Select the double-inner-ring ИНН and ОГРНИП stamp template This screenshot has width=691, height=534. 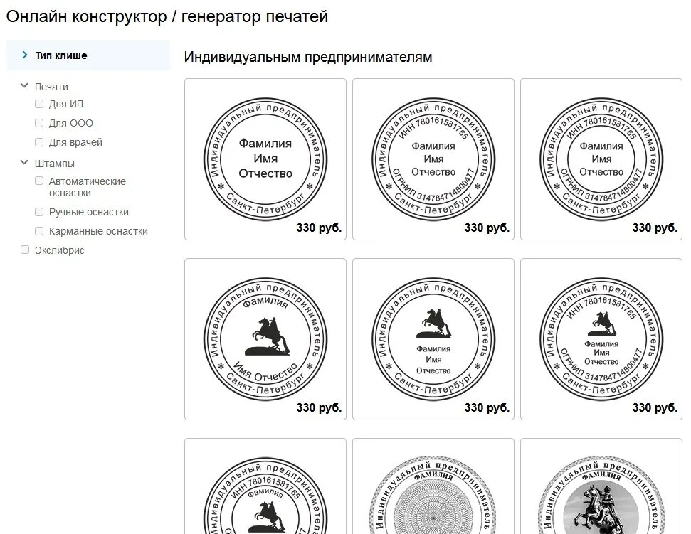(601, 159)
